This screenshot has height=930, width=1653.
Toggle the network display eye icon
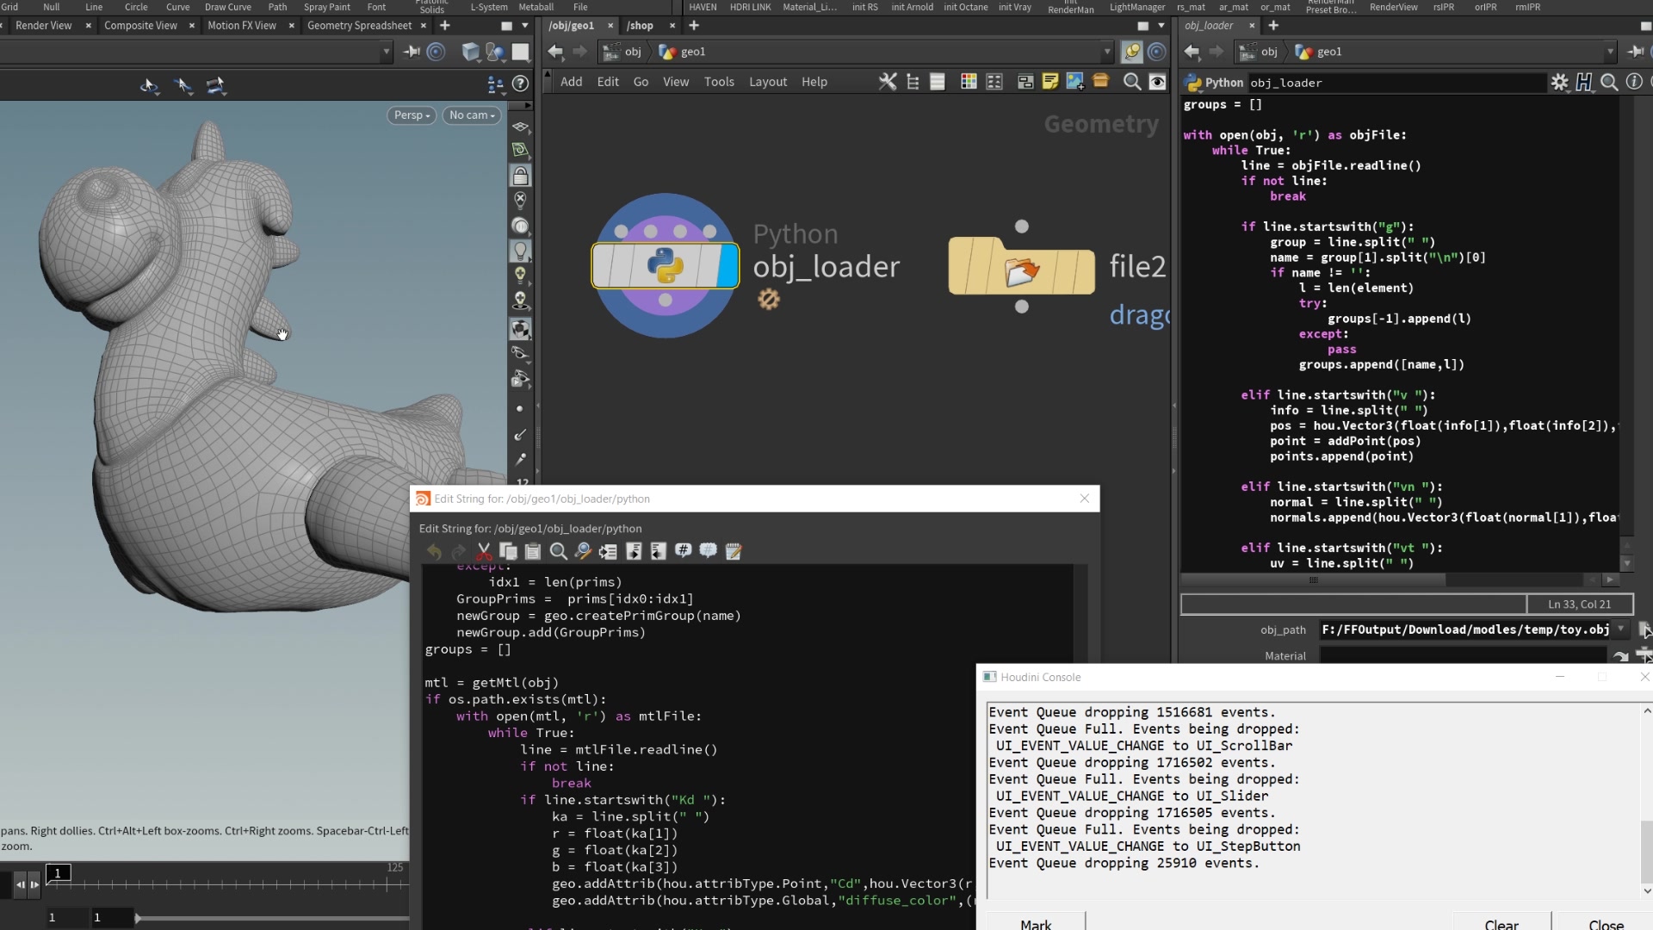1157,82
